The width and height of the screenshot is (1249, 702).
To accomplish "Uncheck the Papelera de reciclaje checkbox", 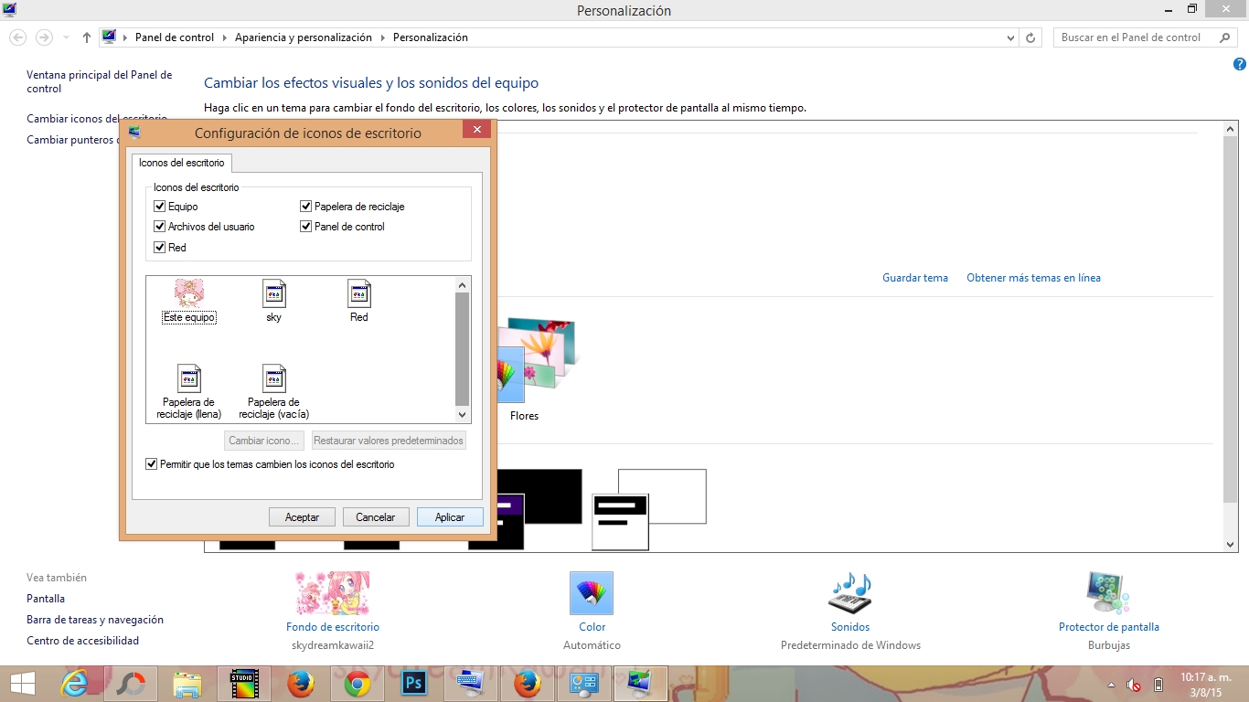I will click(x=306, y=207).
